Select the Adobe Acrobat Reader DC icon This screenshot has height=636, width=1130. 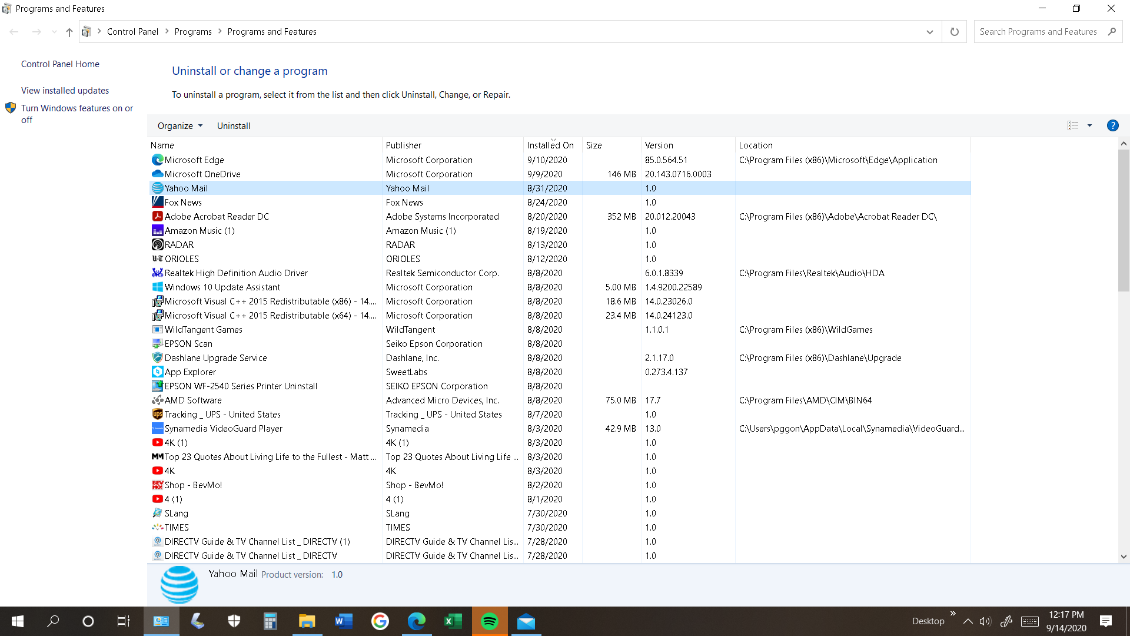pyautogui.click(x=157, y=216)
